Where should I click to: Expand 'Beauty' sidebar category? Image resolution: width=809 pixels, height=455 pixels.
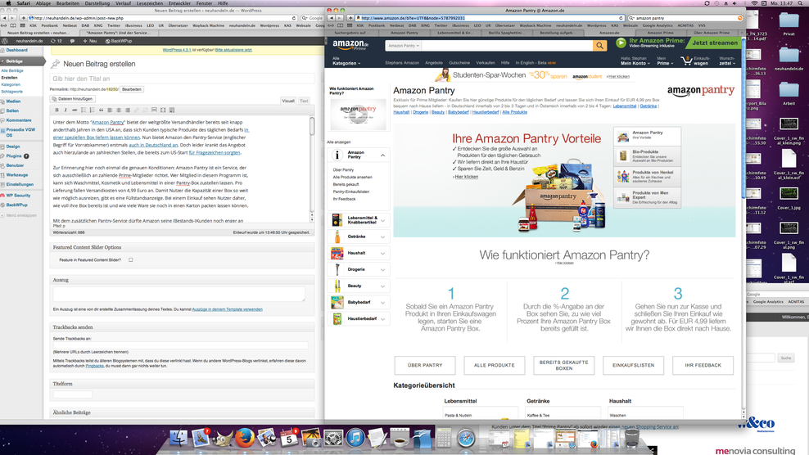(382, 286)
